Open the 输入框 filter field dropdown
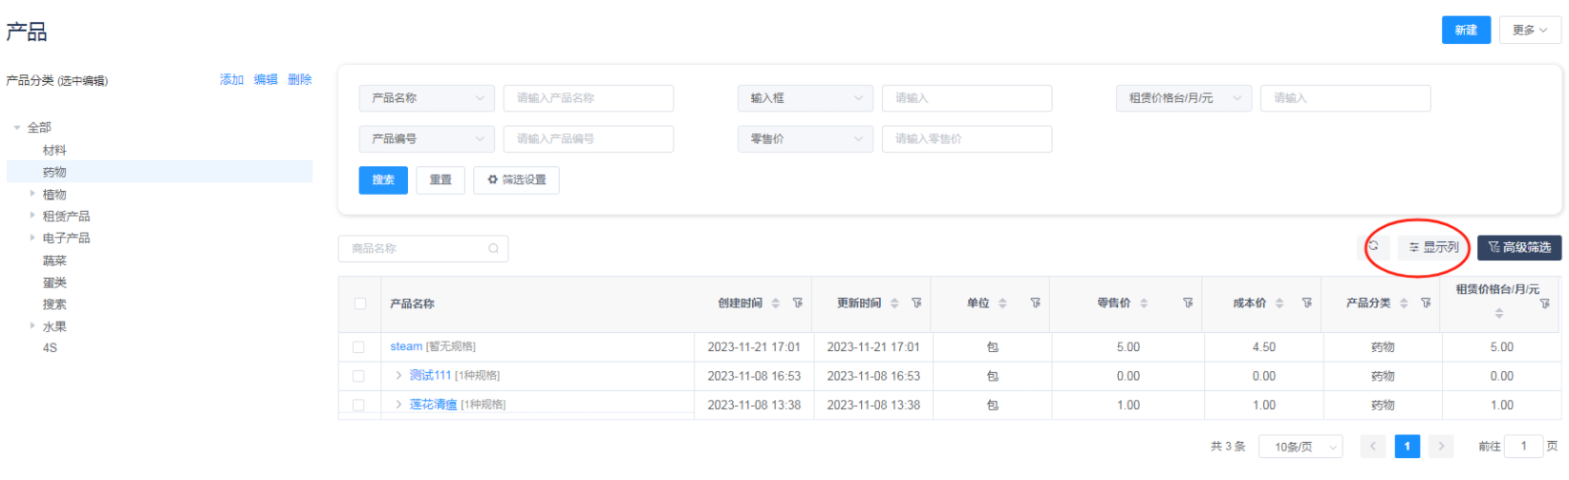Screen dimensions: 1569x480 coord(806,98)
